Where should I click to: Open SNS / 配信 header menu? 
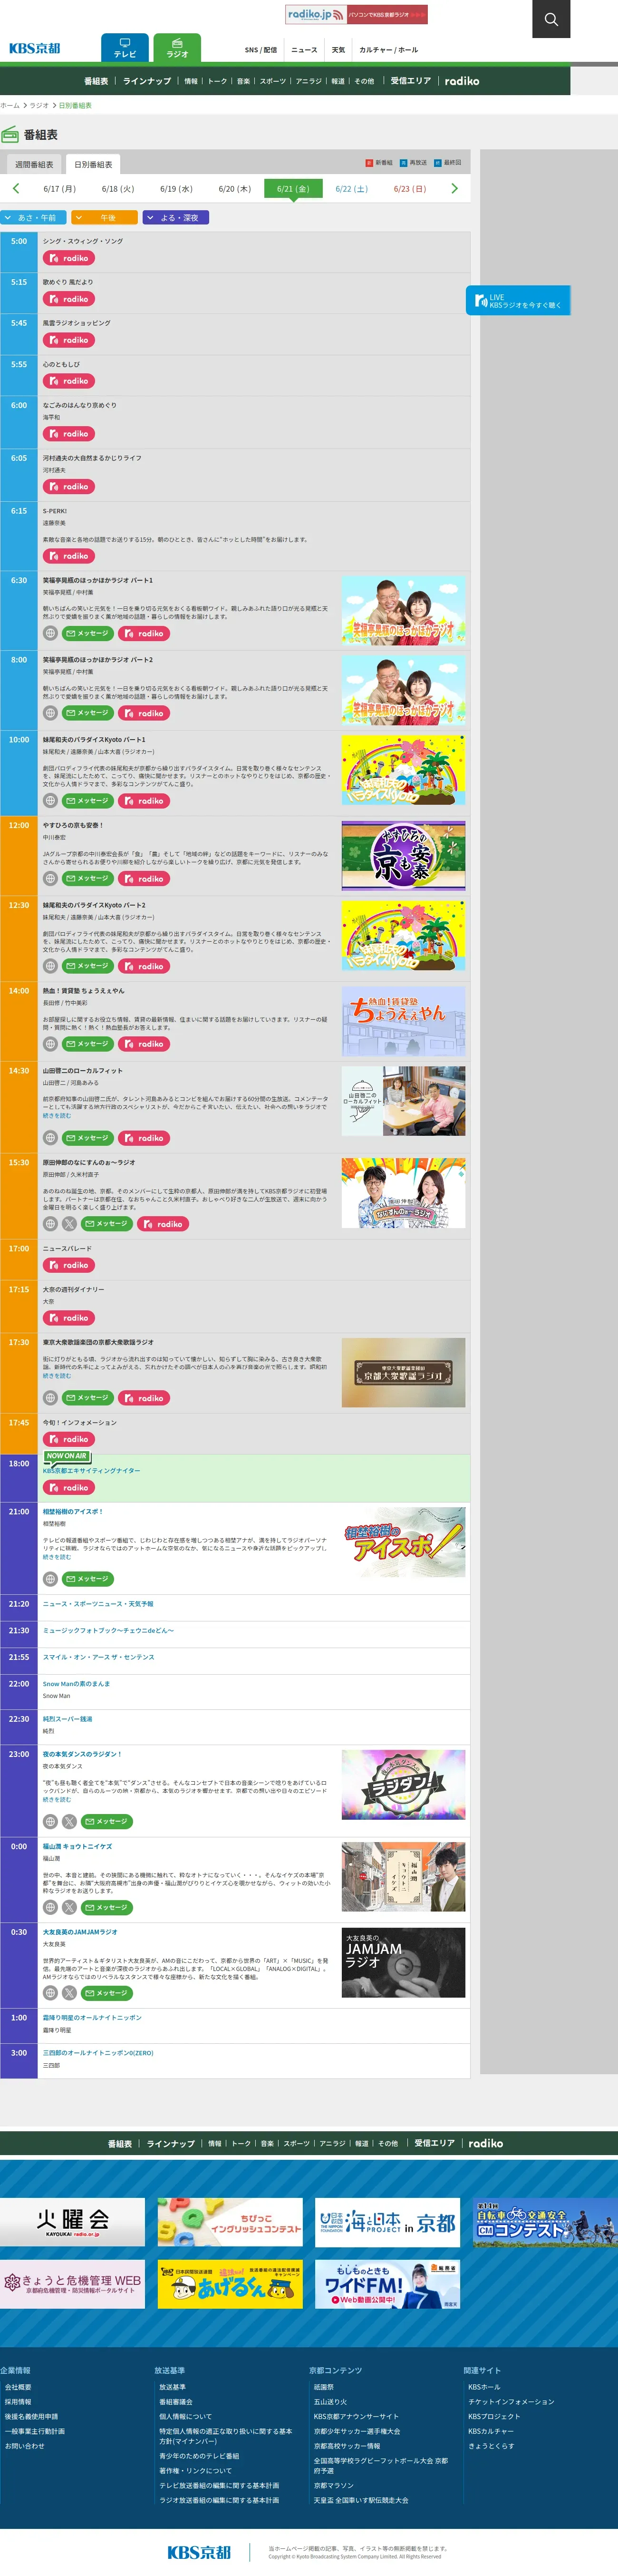click(x=261, y=49)
